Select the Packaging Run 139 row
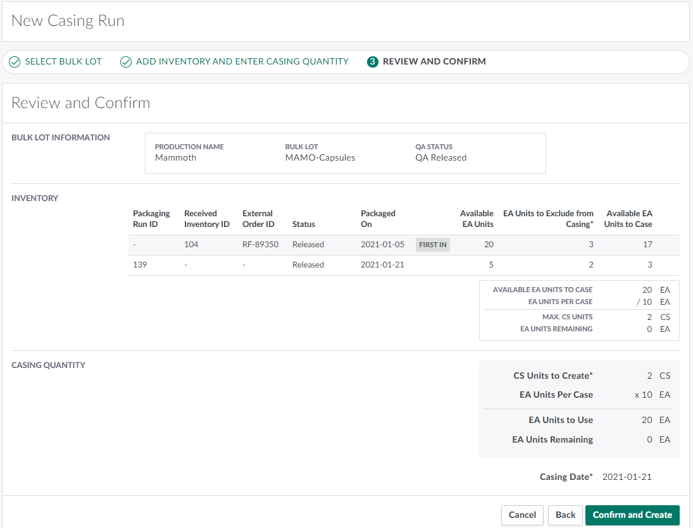Image resolution: width=693 pixels, height=528 pixels. (140, 265)
